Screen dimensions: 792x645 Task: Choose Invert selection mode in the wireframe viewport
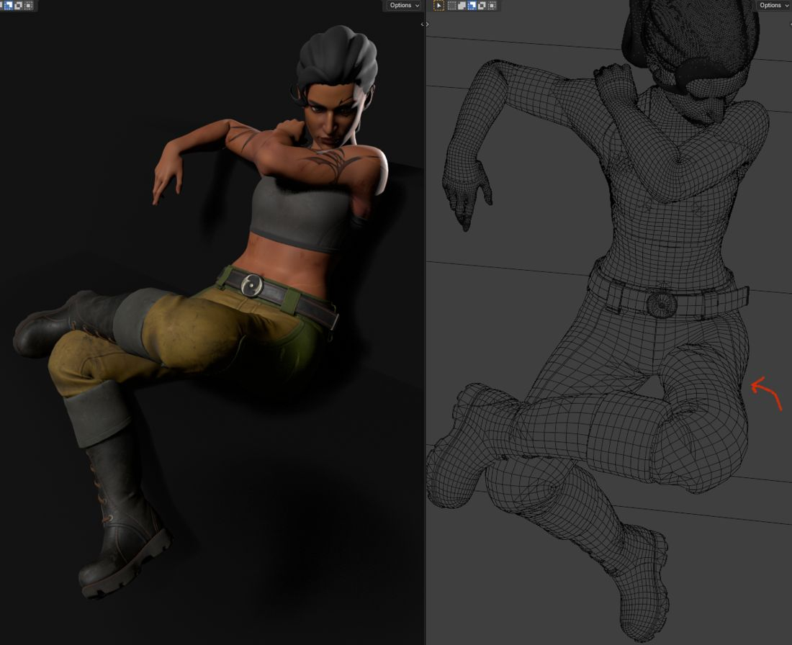(482, 6)
